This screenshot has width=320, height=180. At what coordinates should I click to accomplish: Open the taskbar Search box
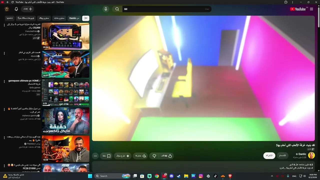(113, 176)
